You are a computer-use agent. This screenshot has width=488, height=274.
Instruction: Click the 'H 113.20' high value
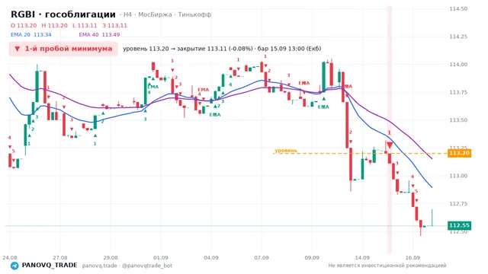(x=54, y=25)
